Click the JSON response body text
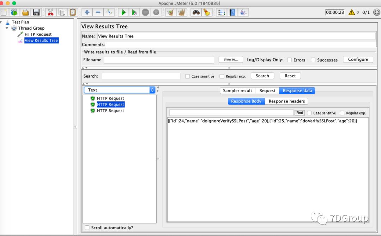 [262, 121]
